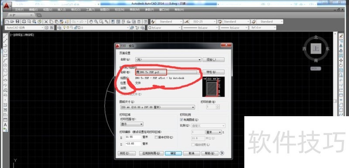This screenshot has height=168, width=349.
Task: Click the new drawing tab plus icon
Action: (x=39, y=15)
